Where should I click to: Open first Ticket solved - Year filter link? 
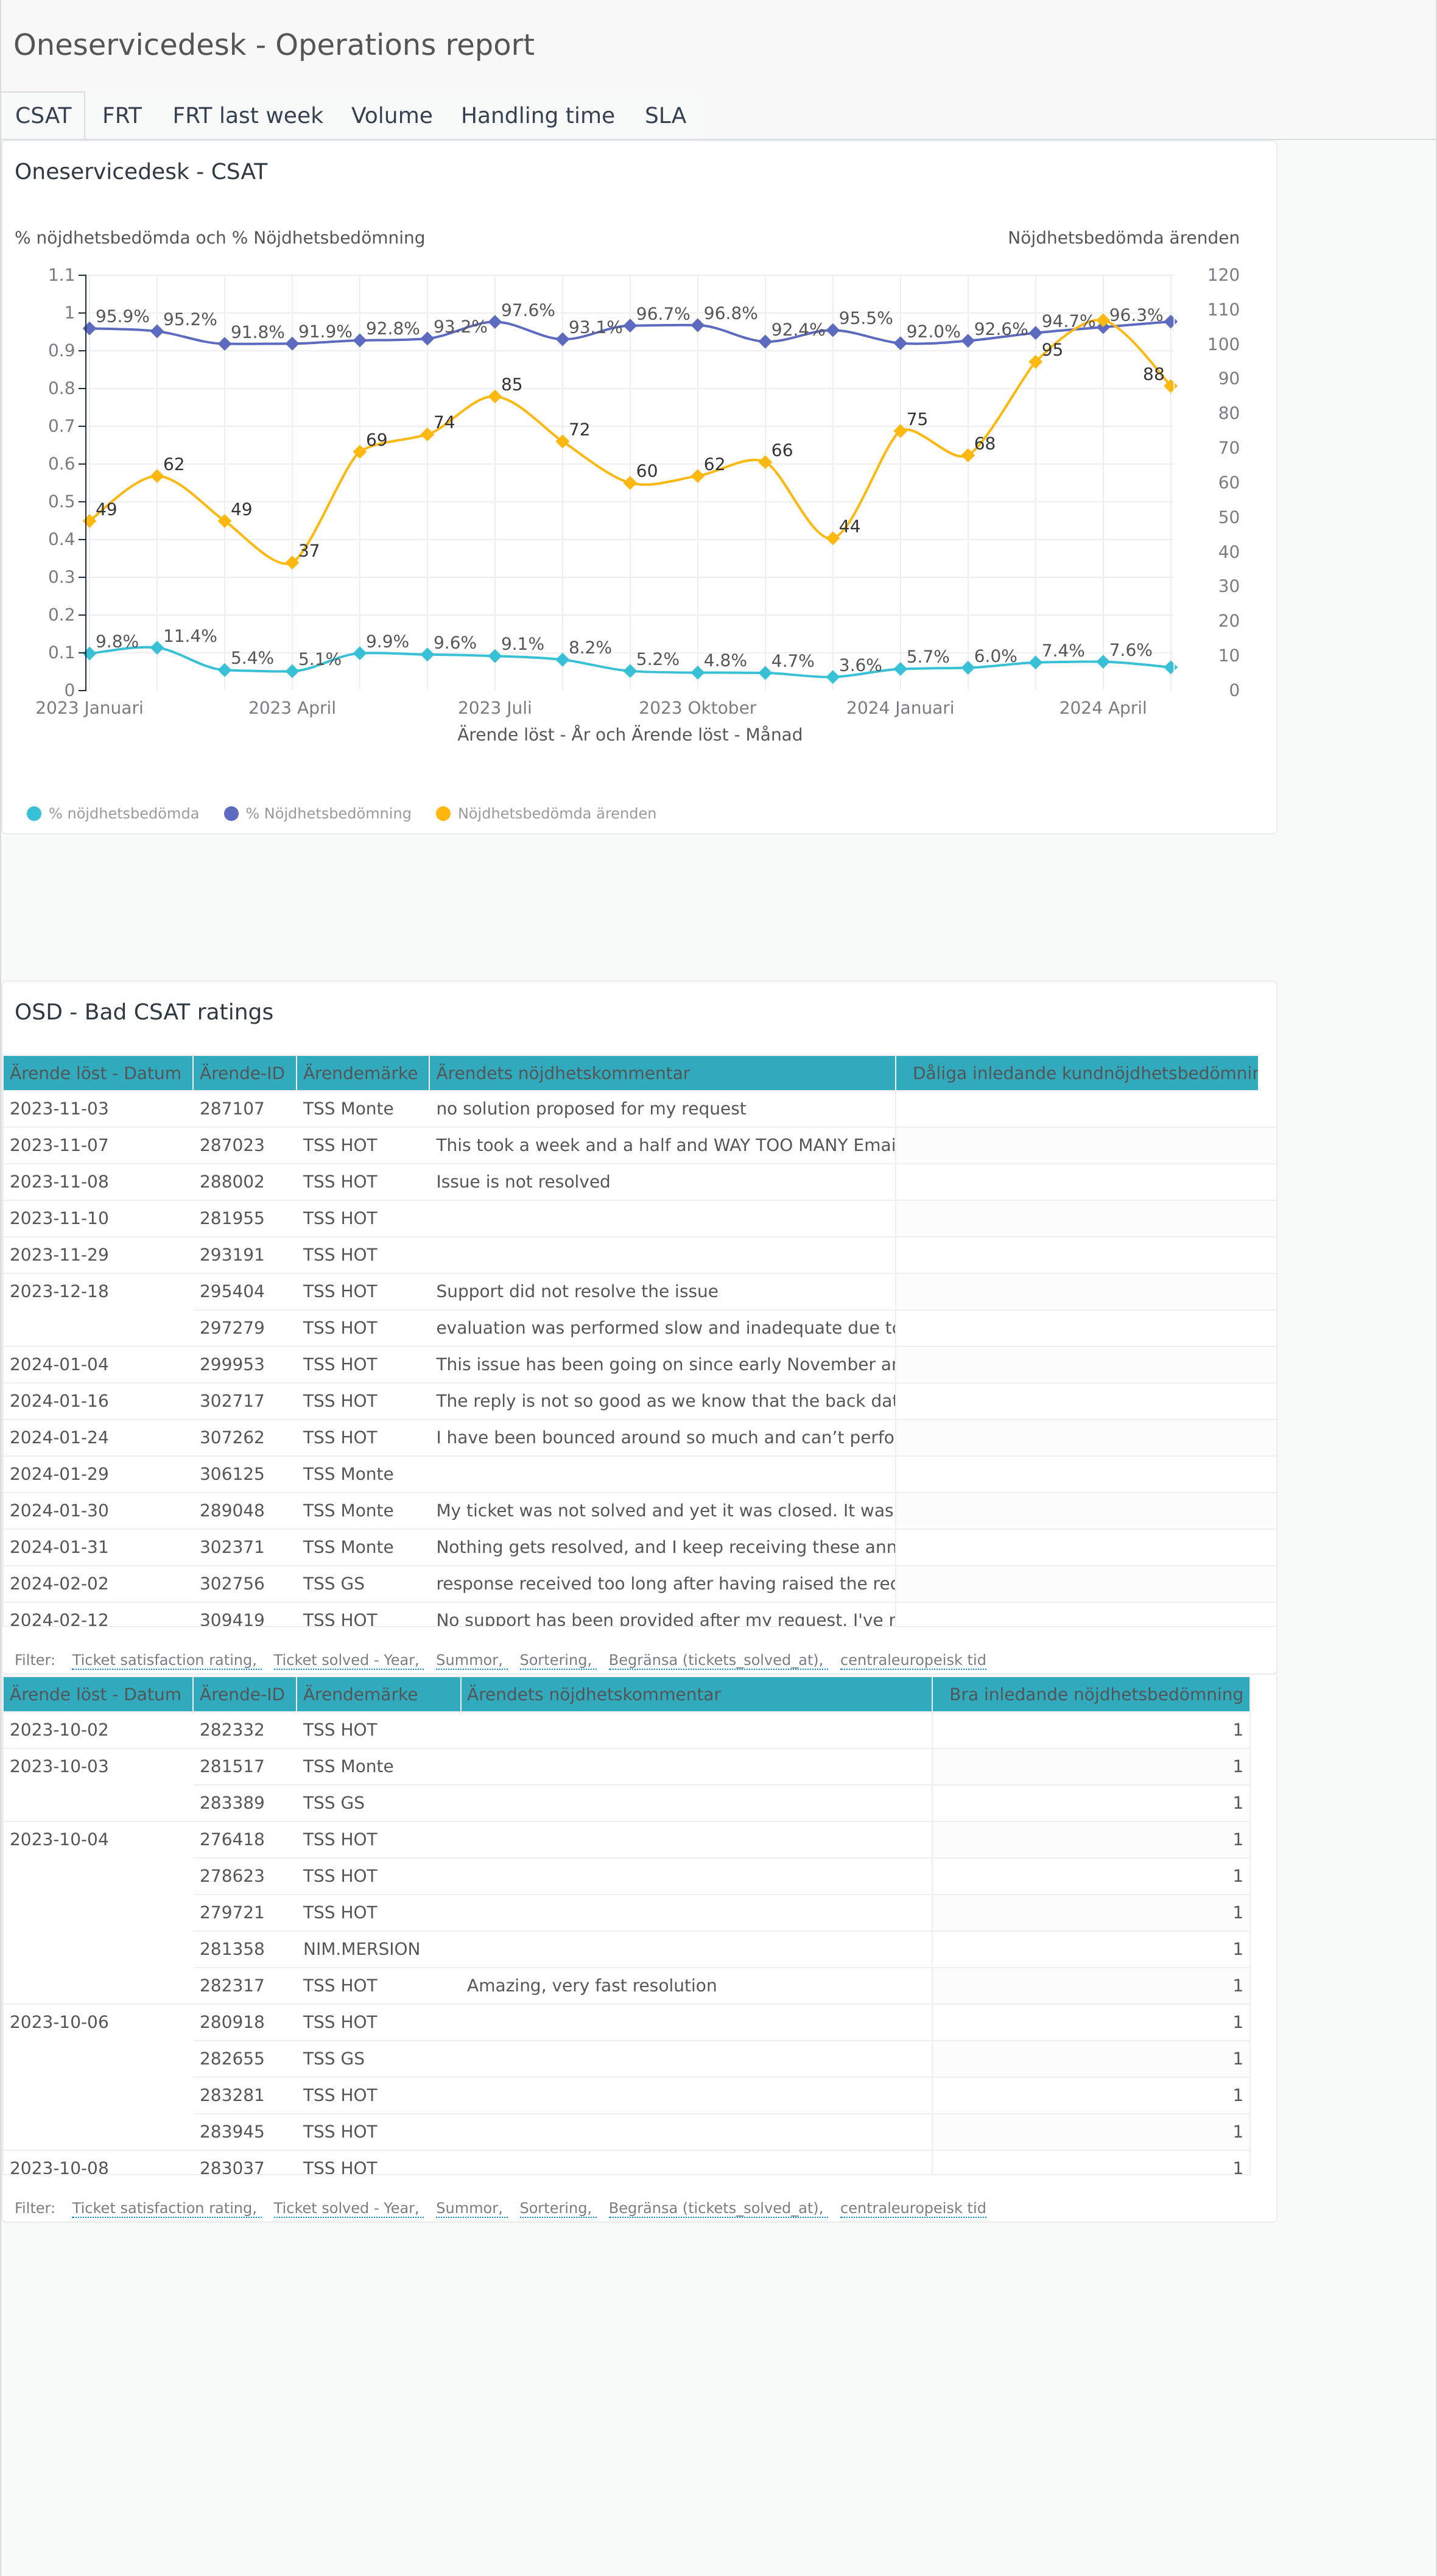[348, 1660]
